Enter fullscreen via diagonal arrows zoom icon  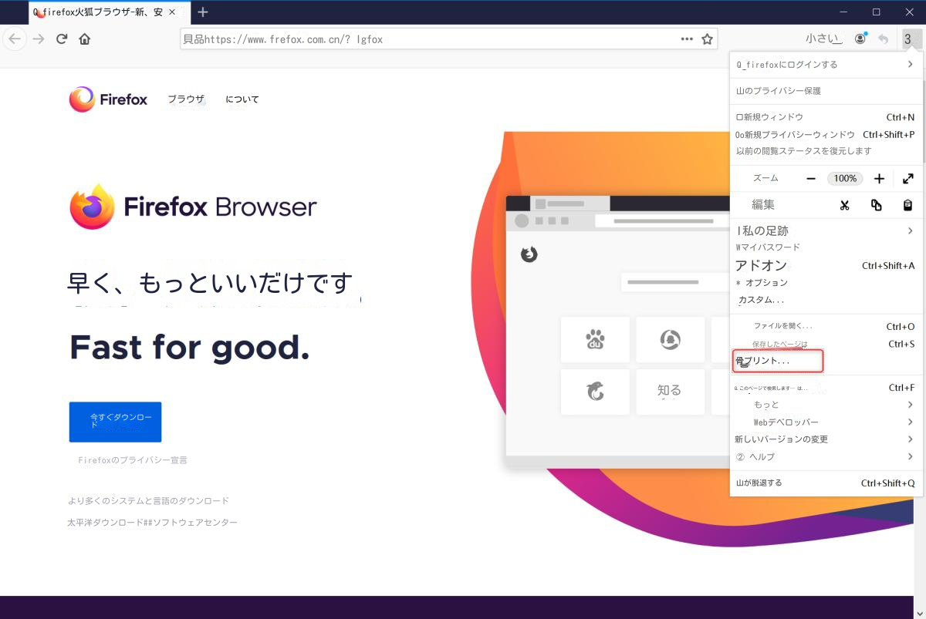(x=908, y=178)
